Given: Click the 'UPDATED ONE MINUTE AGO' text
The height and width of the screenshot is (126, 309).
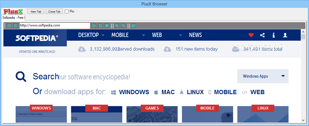Looking at the screenshot, I should pyautogui.click(x=37, y=52).
